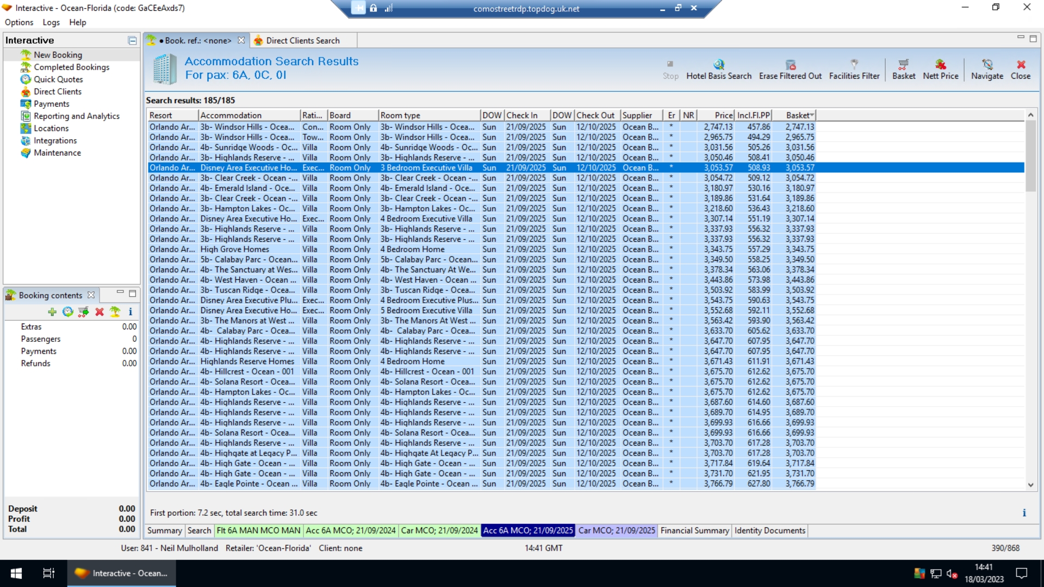Click the blue clock refresh icon
The image size is (1044, 587).
tap(67, 312)
